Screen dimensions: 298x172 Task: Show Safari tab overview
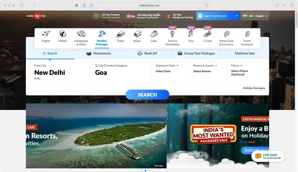[x=292, y=5]
